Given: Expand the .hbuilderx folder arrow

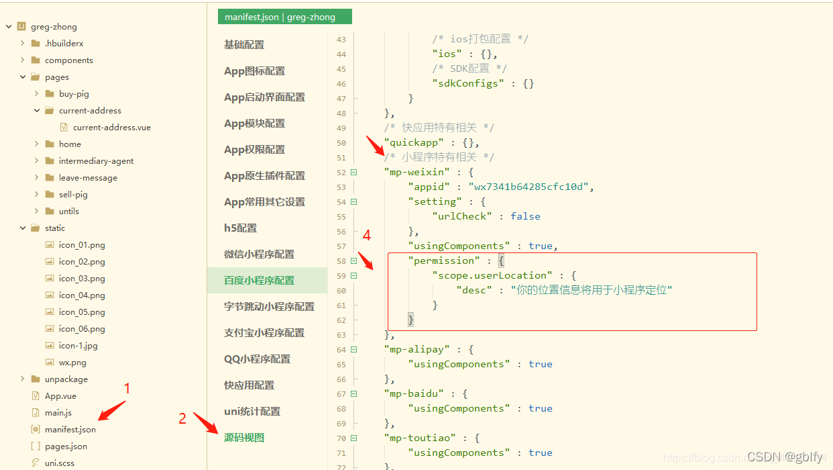Looking at the screenshot, I should [22, 44].
